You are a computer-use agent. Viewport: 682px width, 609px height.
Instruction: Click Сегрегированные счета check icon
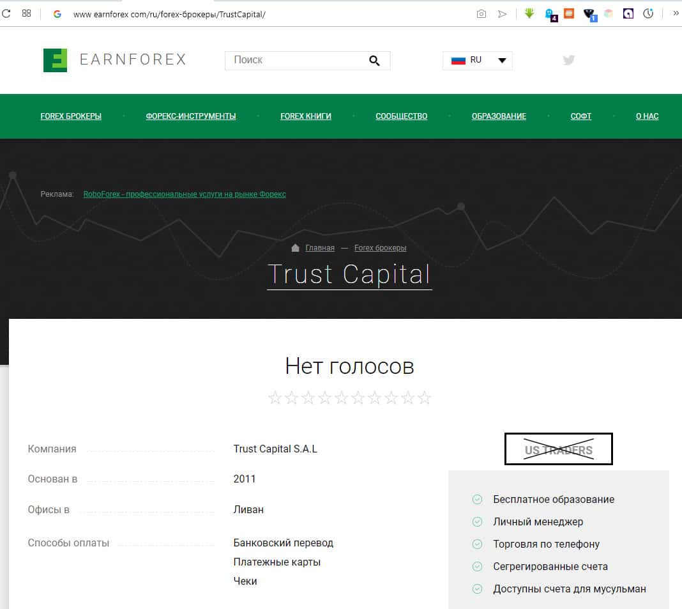click(x=477, y=566)
